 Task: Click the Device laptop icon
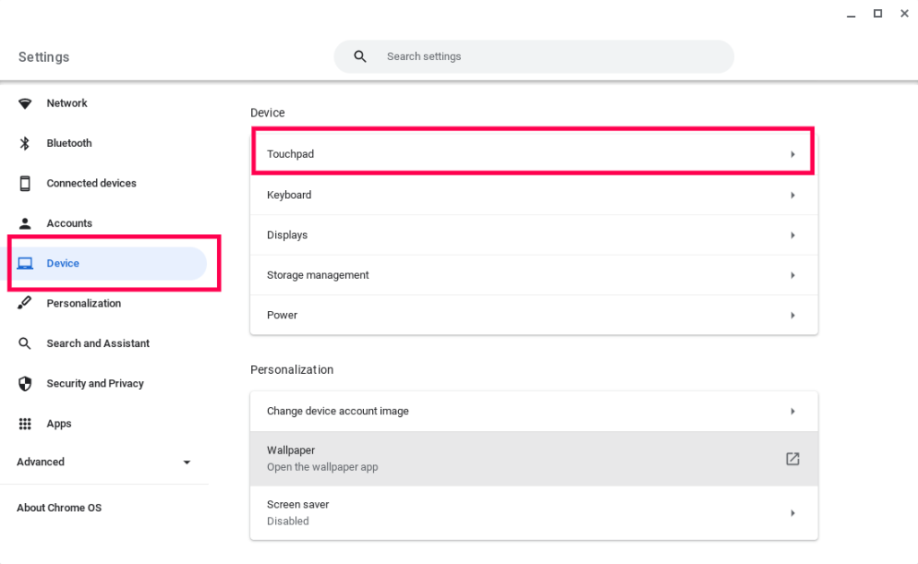coord(24,264)
